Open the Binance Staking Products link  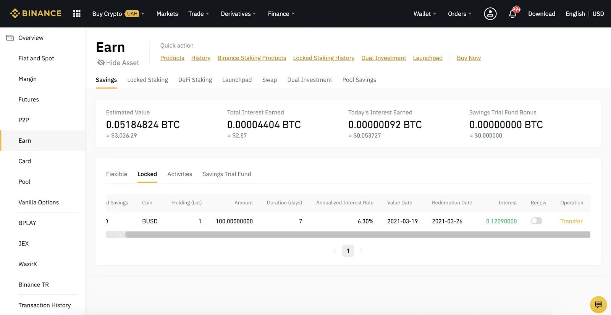point(252,58)
